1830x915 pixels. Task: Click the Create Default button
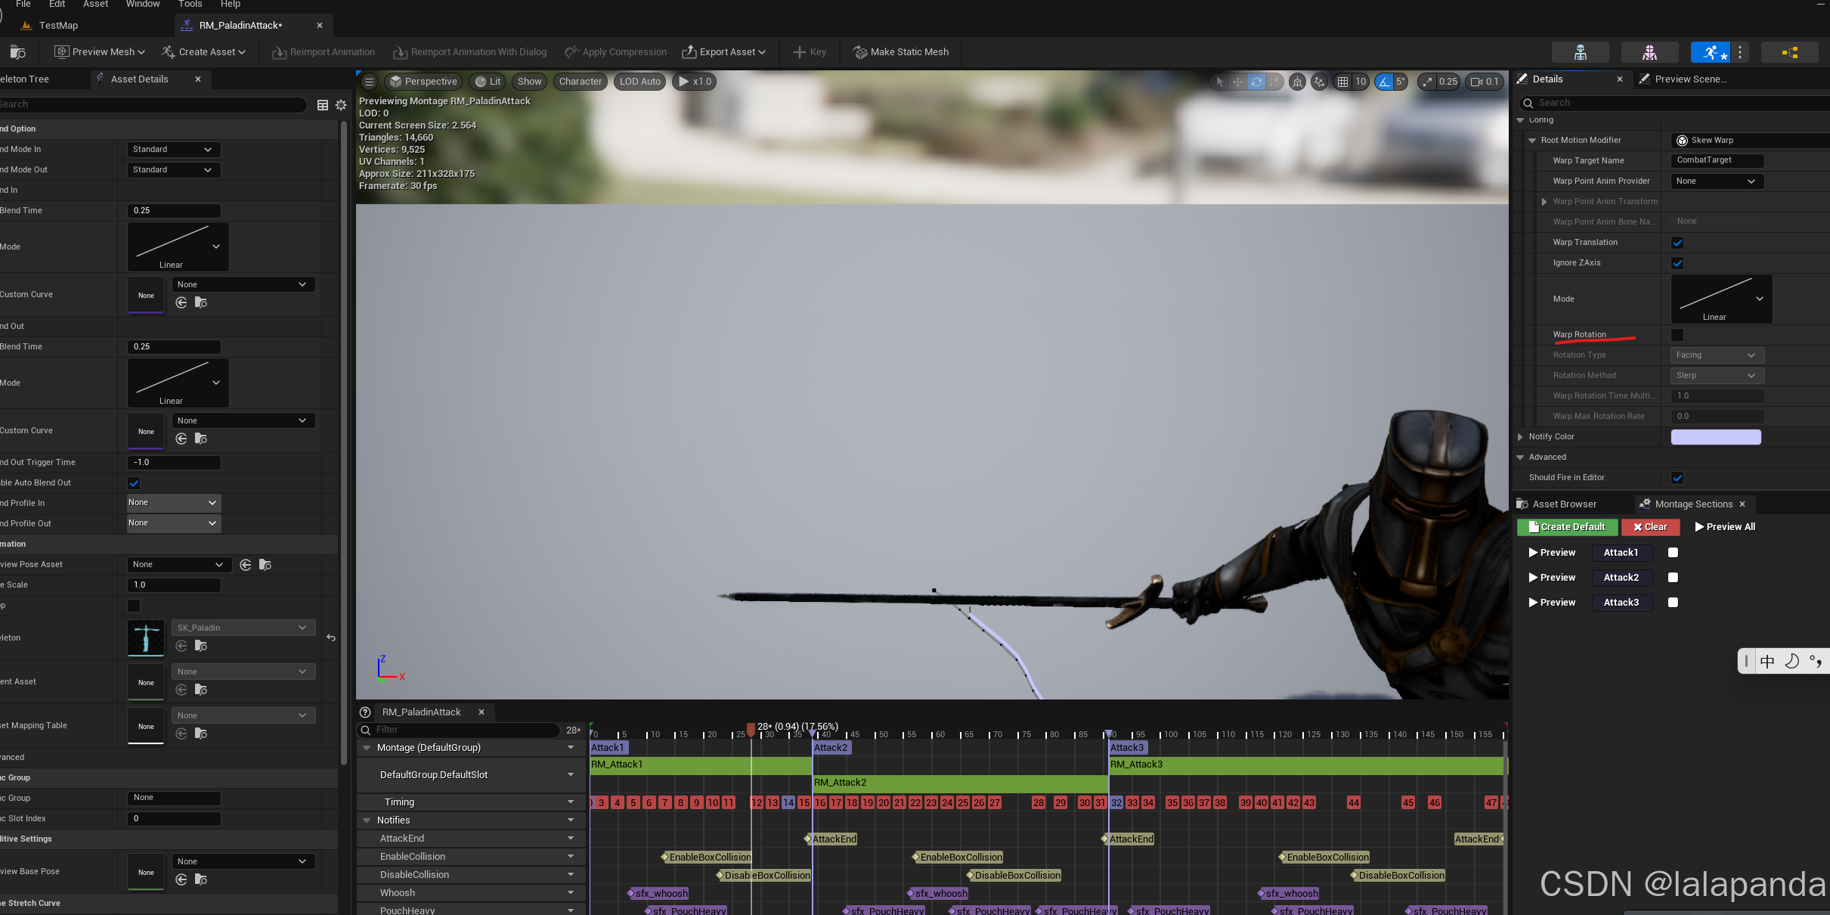tap(1567, 527)
